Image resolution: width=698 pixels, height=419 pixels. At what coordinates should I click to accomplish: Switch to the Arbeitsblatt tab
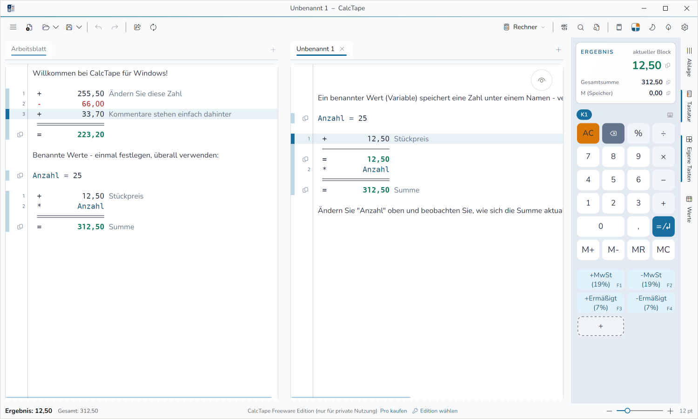click(29, 49)
